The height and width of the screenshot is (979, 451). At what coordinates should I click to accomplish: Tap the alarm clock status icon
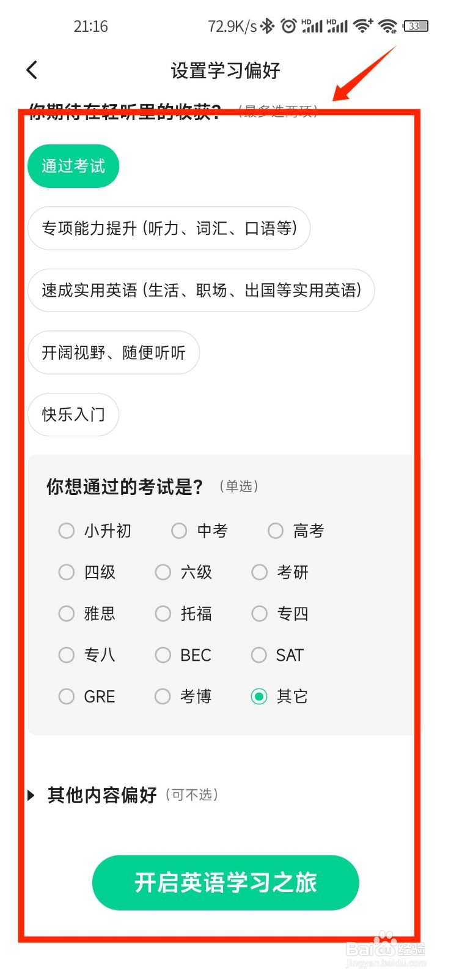click(288, 26)
